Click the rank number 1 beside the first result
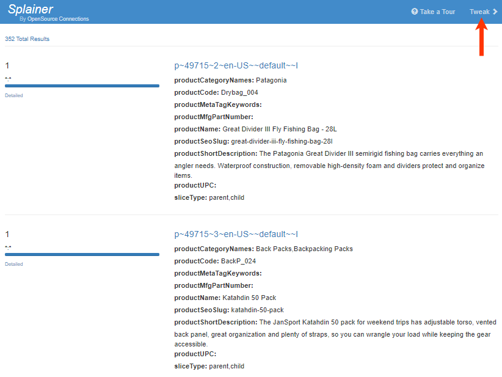 [5, 65]
